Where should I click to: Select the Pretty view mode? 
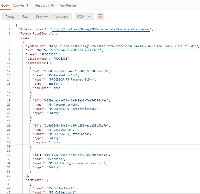(x=10, y=17)
